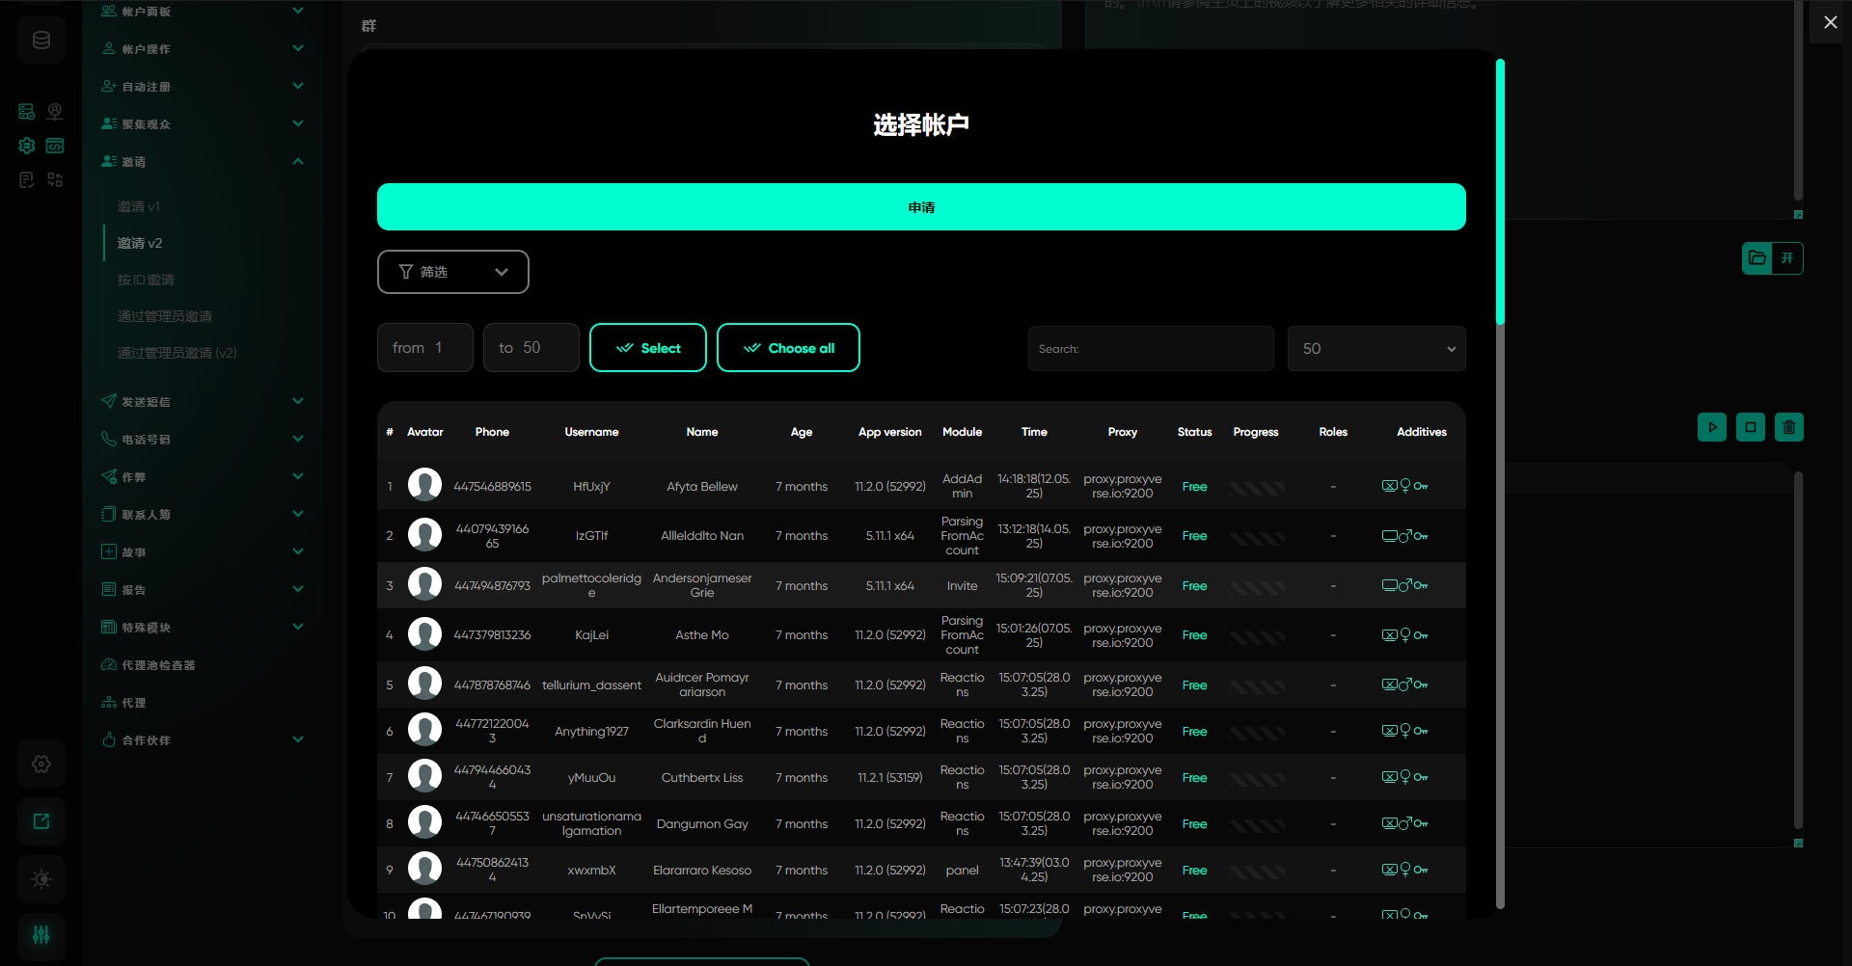Click the green open folder icon

click(1757, 258)
